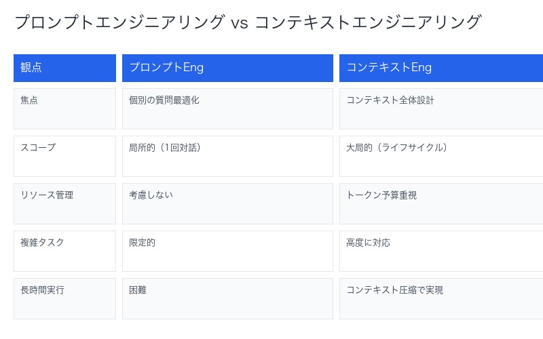The height and width of the screenshot is (339, 543).
Task: Select the リソース管理 row label cell
Action: (x=64, y=203)
